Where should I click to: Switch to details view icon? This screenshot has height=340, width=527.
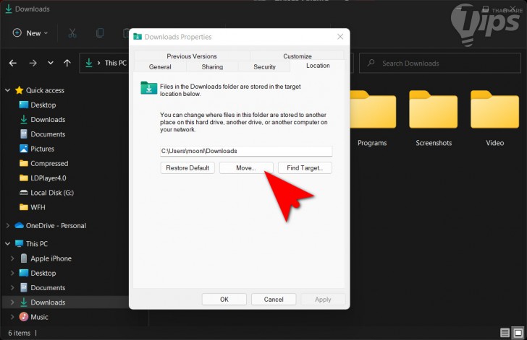point(505,333)
